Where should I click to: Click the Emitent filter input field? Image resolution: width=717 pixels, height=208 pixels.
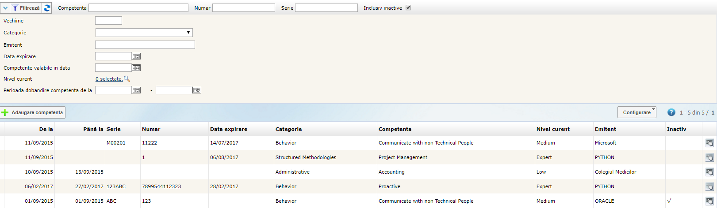click(145, 45)
